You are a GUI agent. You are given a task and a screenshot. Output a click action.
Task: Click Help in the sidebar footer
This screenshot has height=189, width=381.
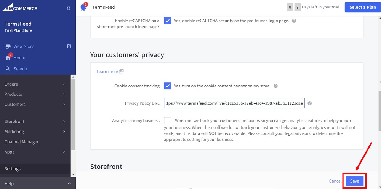click(x=9, y=184)
